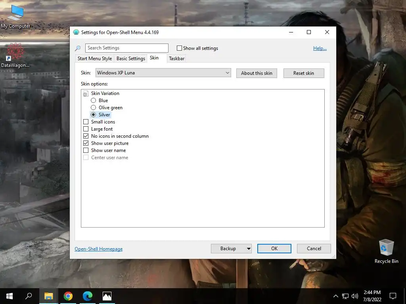Close the Open-Shell settings window
The image size is (406, 304).
pyautogui.click(x=327, y=32)
